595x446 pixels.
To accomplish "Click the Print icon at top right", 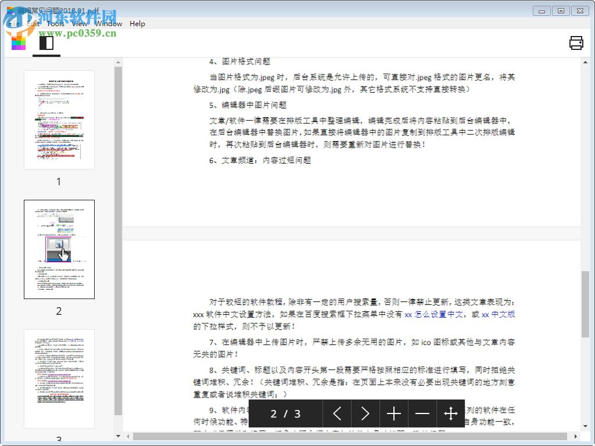I will (576, 43).
